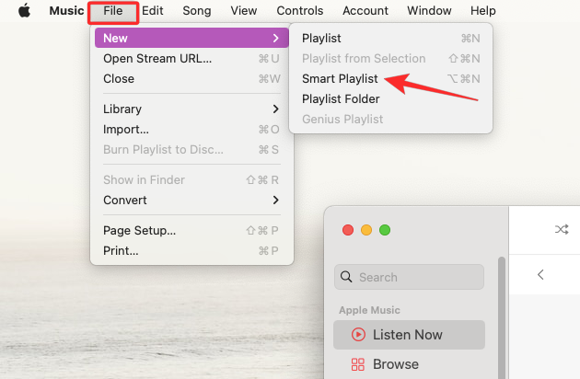Viewport: 580px width, 379px height.
Task: Click the Browse grid icon
Action: pos(357,364)
